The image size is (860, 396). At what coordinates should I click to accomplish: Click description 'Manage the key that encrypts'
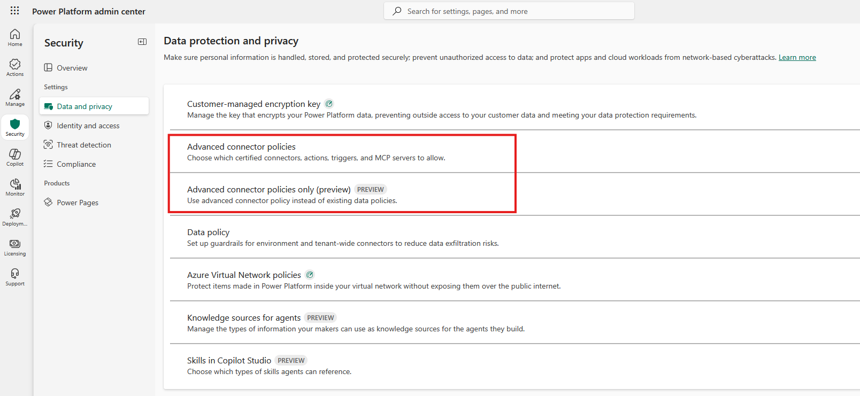tap(442, 115)
